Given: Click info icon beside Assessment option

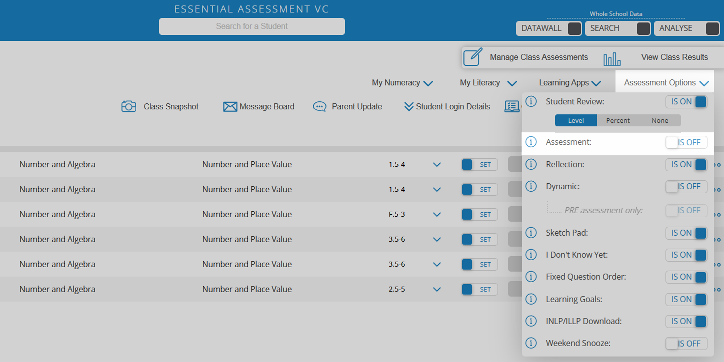Looking at the screenshot, I should pyautogui.click(x=531, y=142).
